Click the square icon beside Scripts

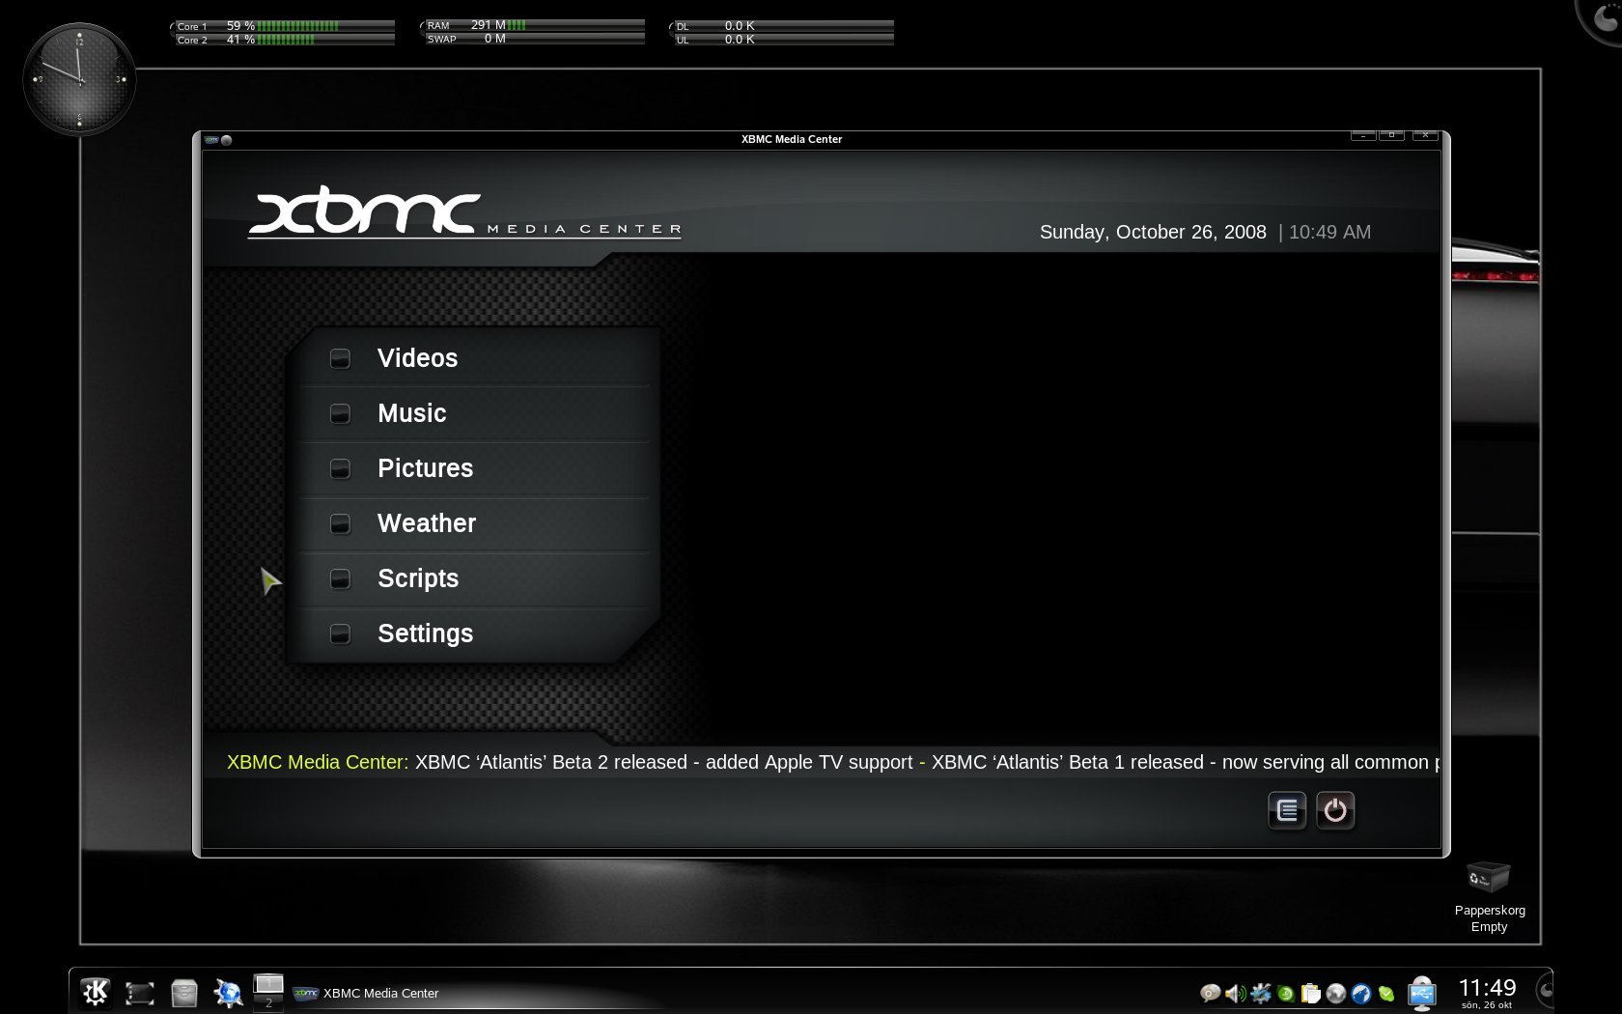tap(340, 578)
